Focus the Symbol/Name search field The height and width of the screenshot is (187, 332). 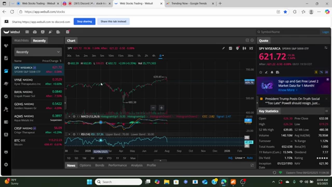coord(288,32)
